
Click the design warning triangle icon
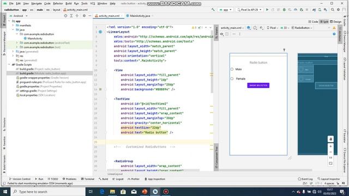334,28
